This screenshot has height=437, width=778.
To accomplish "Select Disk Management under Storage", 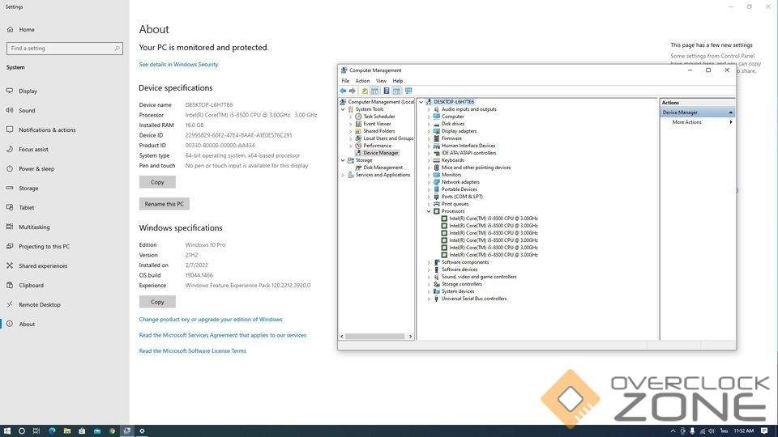I will coord(383,168).
